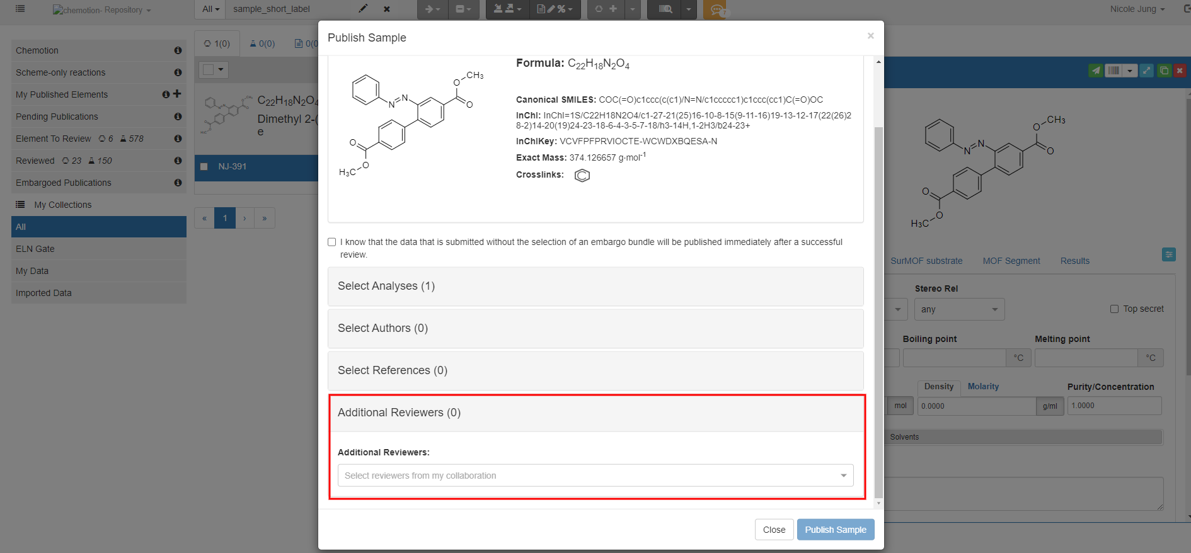1191x553 pixels.
Task: Click the Publish Sample button
Action: [x=835, y=530]
